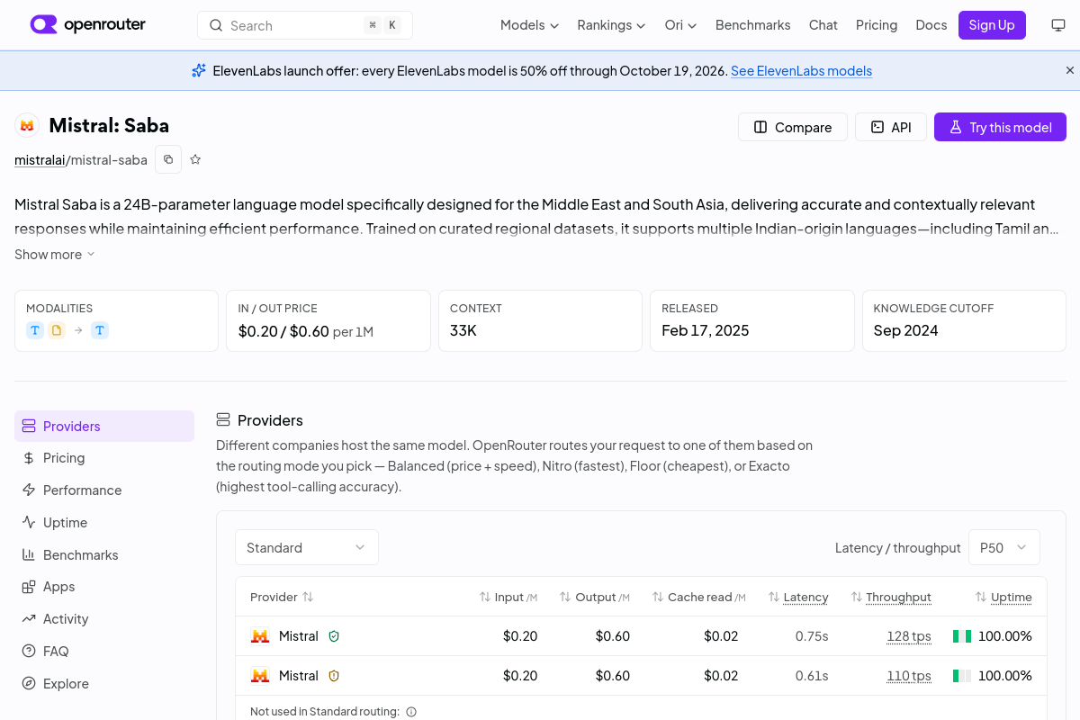Click the first text input modality icon
1080x720 pixels.
35,330
